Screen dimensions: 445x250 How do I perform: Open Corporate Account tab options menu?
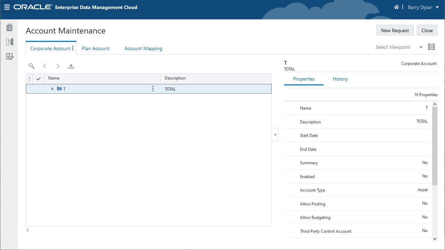pyautogui.click(x=73, y=48)
